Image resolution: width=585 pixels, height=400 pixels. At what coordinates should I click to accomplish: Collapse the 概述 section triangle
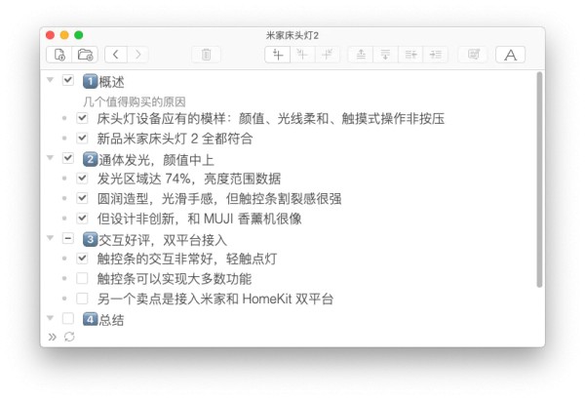pos(50,80)
